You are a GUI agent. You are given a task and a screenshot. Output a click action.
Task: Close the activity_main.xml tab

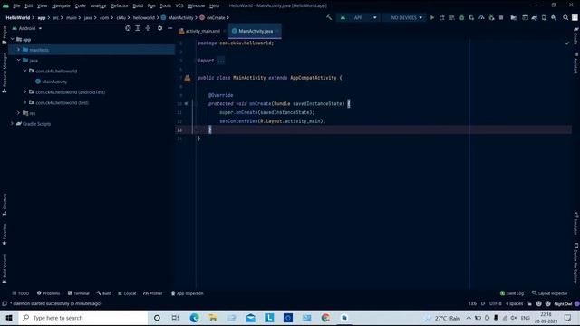click(225, 31)
